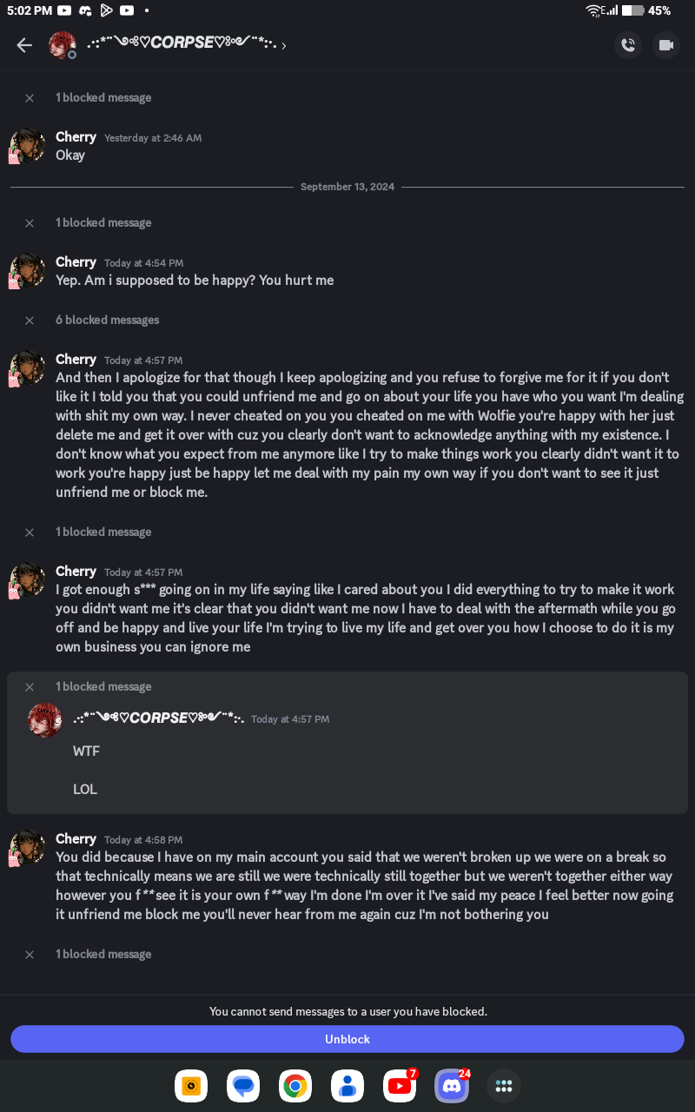
Task: Expand blocked message below September 13 divider
Action: pos(103,222)
